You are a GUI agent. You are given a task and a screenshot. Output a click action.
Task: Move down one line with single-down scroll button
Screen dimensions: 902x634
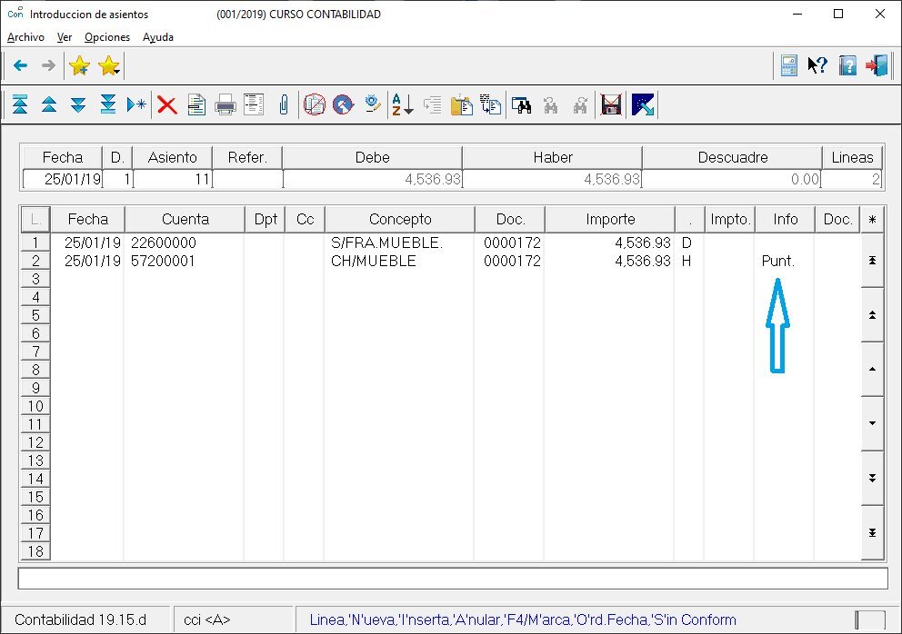(872, 423)
